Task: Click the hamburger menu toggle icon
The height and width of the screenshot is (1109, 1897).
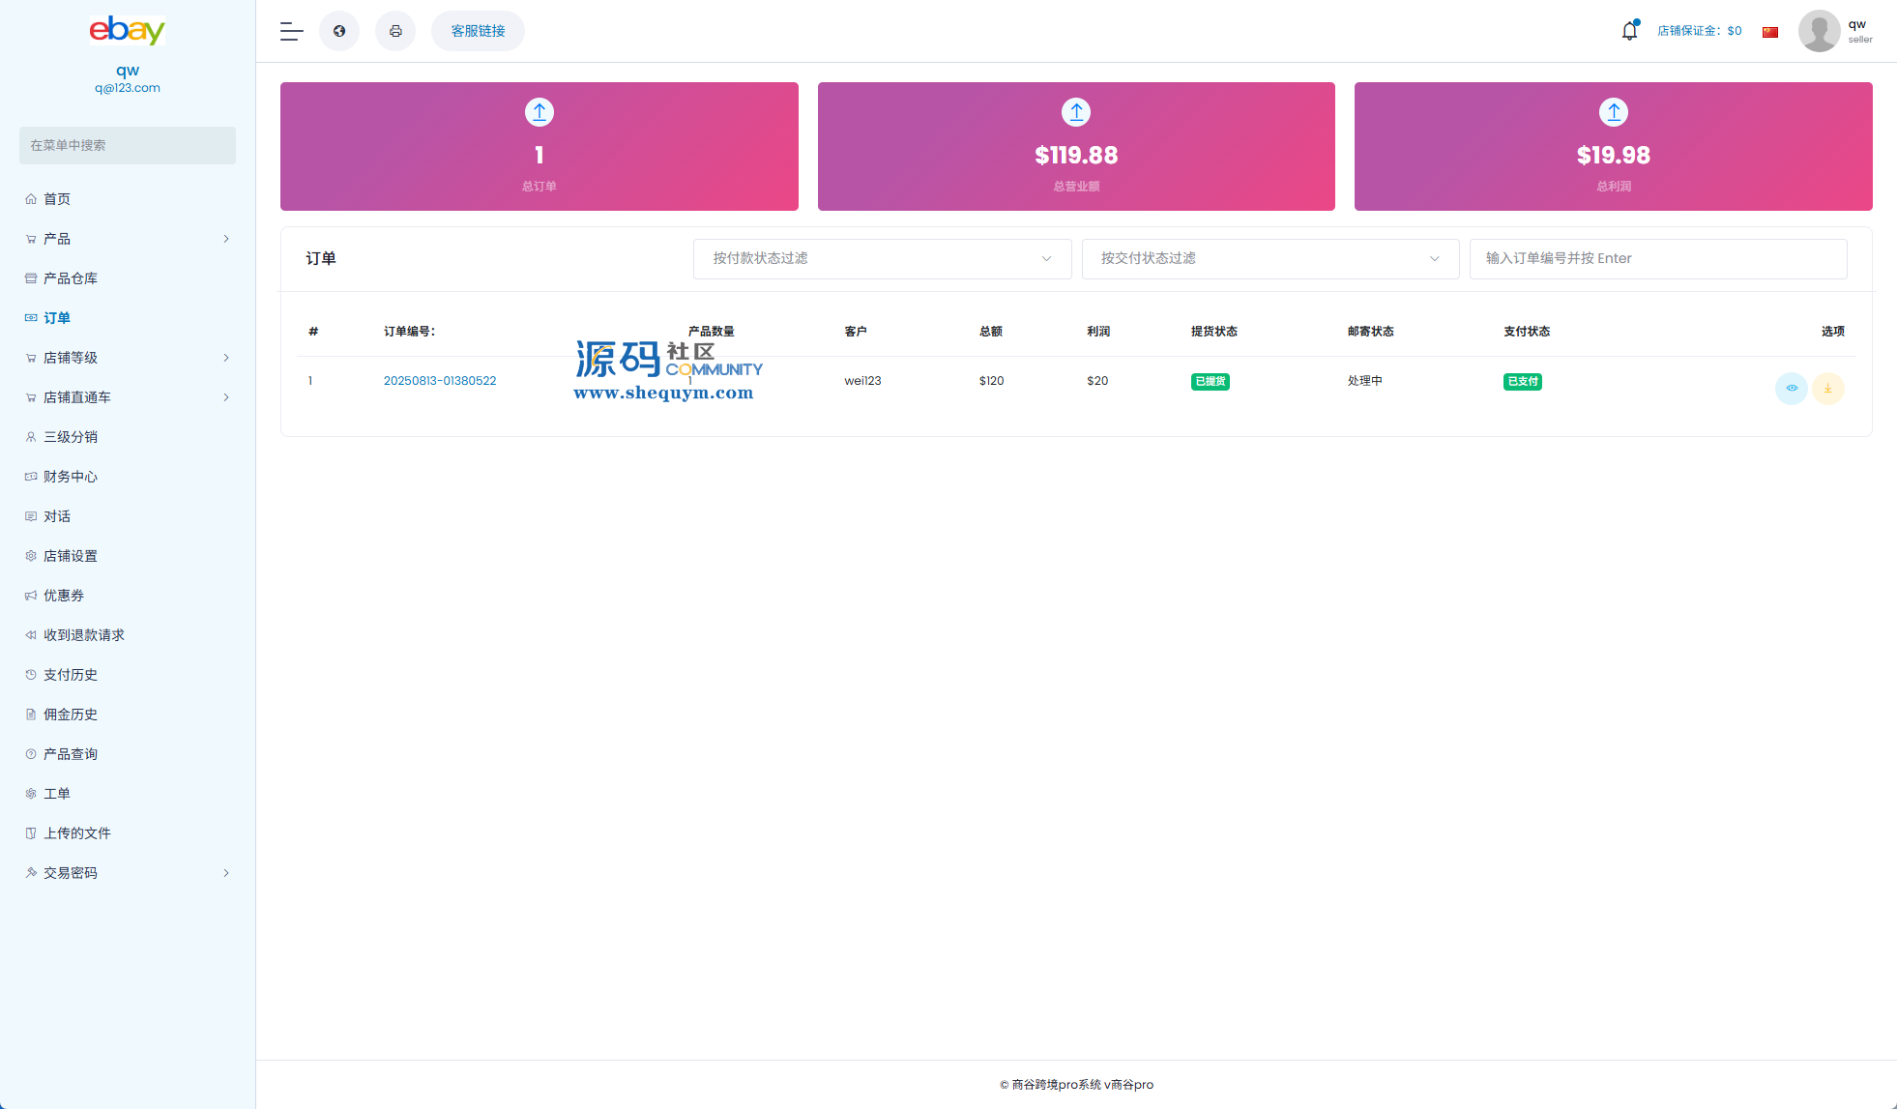Action: 291,31
